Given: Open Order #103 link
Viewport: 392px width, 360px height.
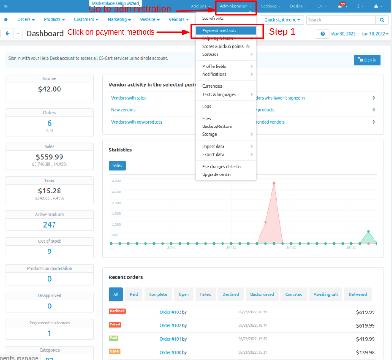Looking at the screenshot, I should [170, 312].
